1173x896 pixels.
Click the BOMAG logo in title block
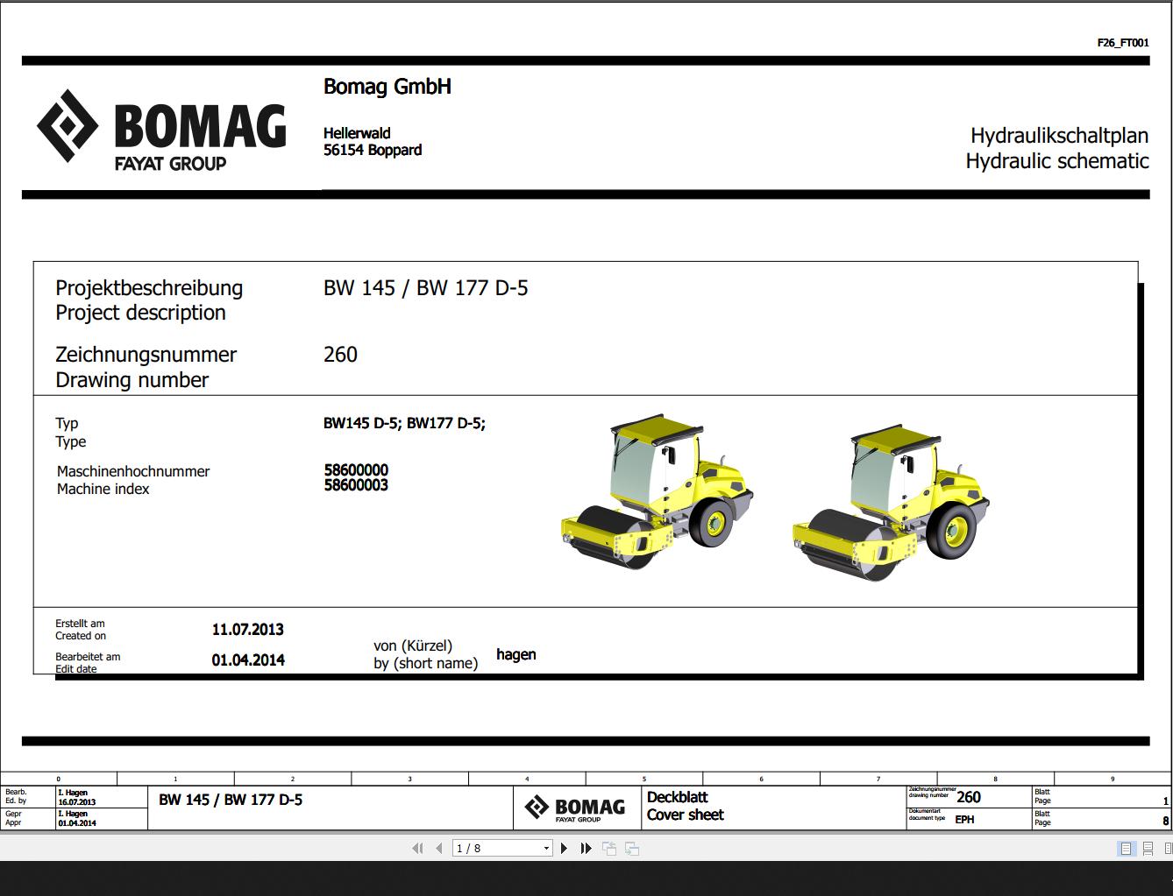[575, 808]
